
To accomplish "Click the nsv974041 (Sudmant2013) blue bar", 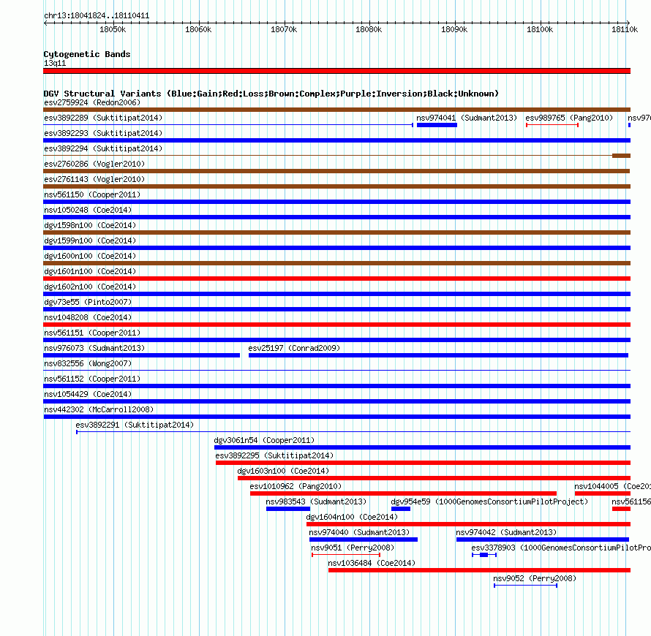I will coord(437,125).
